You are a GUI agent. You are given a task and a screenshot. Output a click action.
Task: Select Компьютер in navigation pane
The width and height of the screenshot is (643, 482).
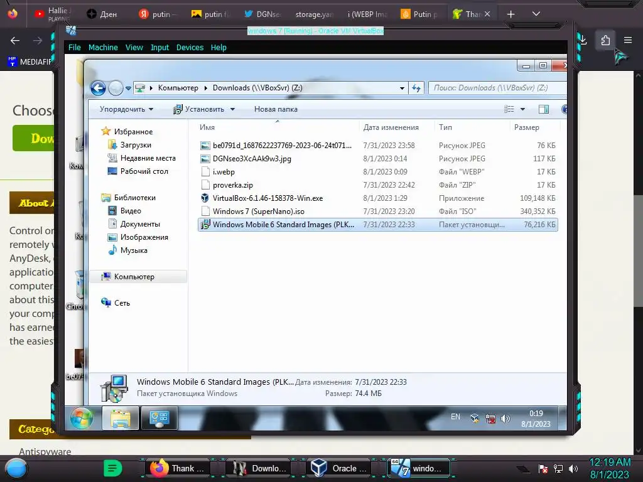[x=138, y=277]
